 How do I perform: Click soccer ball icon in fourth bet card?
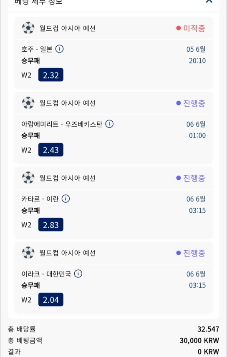(x=28, y=253)
